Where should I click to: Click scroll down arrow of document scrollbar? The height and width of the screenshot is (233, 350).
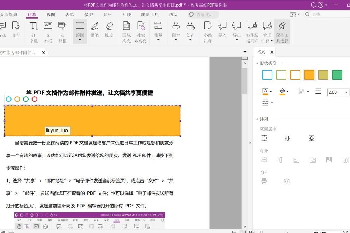(x=245, y=227)
